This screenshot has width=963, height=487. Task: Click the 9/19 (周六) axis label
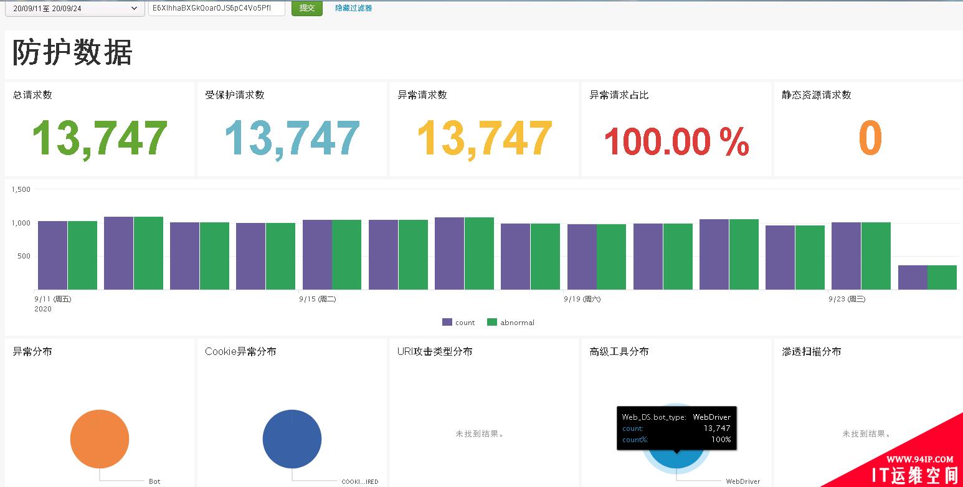(582, 299)
